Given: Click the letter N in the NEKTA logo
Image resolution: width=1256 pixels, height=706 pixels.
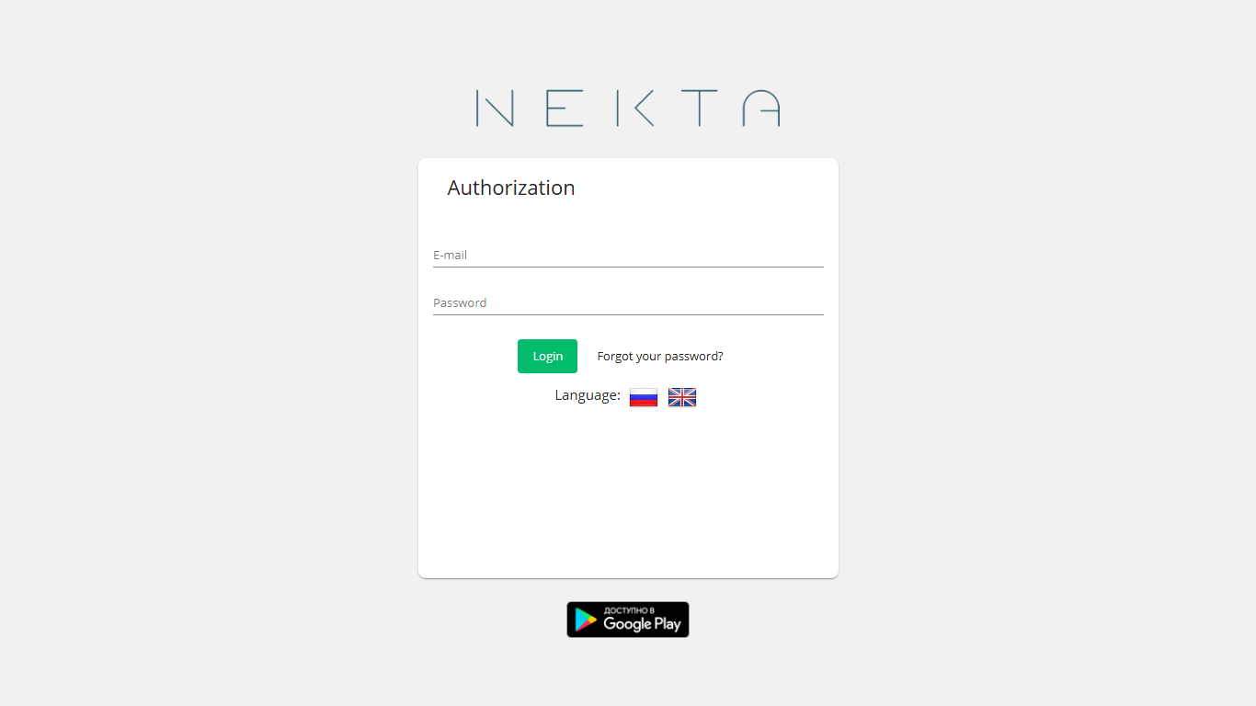Looking at the screenshot, I should [495, 108].
